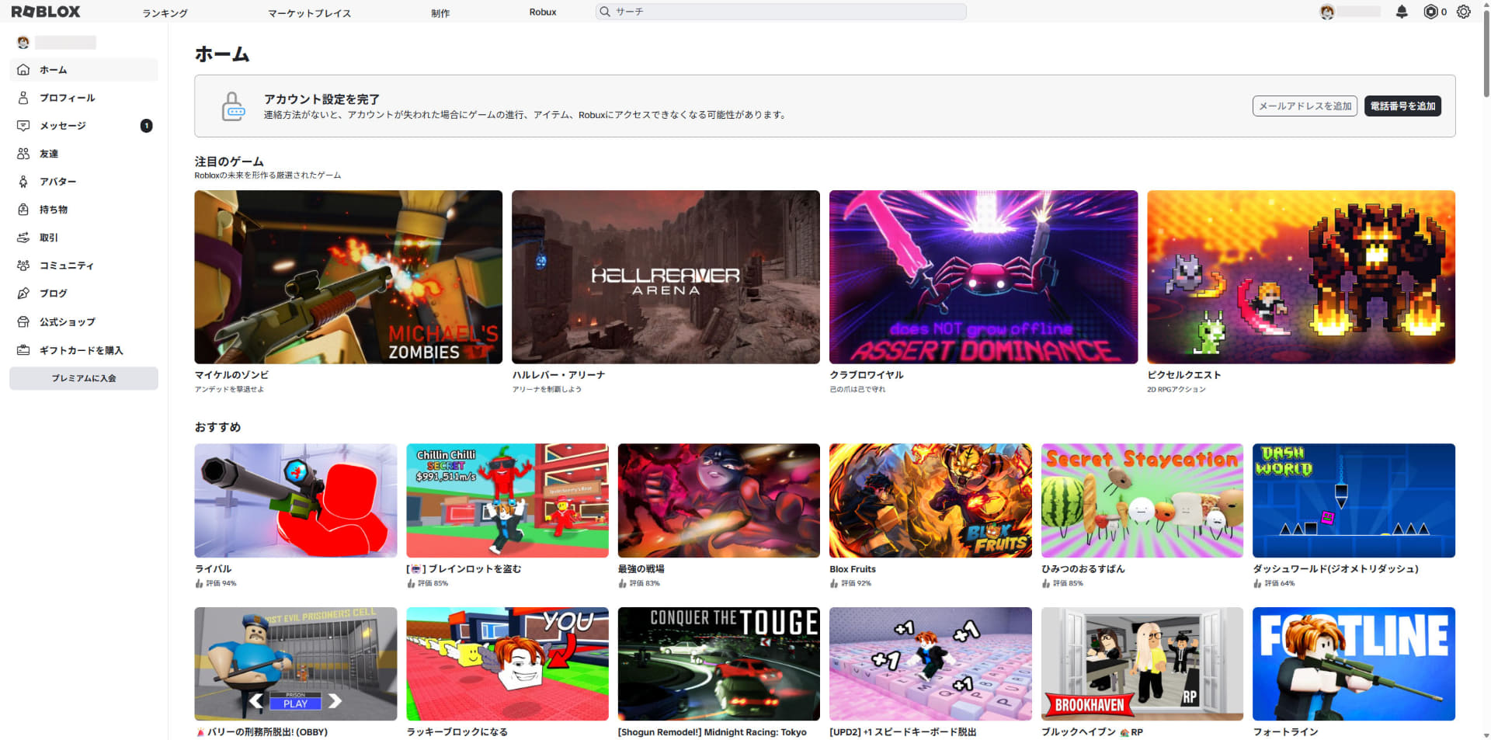The width and height of the screenshot is (1491, 740).
Task: Open +1 speed keyboard thumbnail
Action: 930,664
